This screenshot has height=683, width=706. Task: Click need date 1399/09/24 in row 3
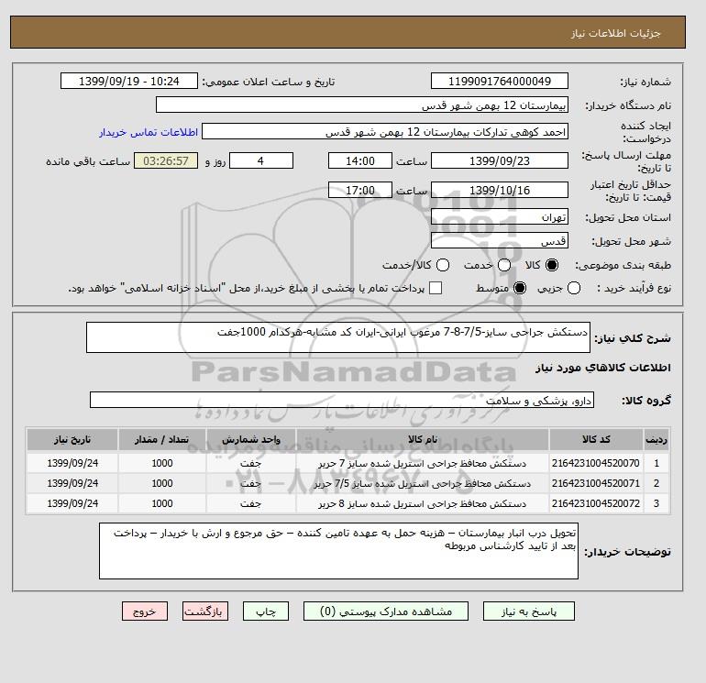coord(72,503)
